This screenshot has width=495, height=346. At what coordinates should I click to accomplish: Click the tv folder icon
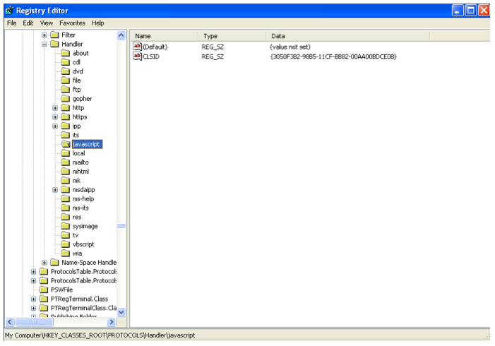pyautogui.click(x=66, y=236)
